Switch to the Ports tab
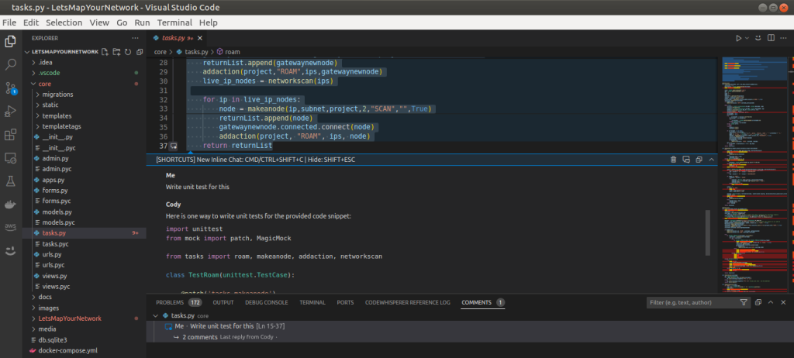 click(x=345, y=302)
